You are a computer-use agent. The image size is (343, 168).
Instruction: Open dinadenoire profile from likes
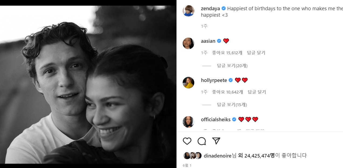click(218, 155)
